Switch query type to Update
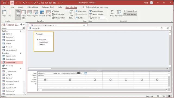This screenshot has width=174, height=98. coord(36,13)
